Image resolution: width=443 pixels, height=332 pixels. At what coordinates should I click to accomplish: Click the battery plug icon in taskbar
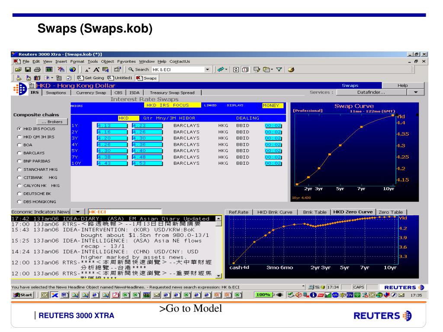[x=280, y=295]
